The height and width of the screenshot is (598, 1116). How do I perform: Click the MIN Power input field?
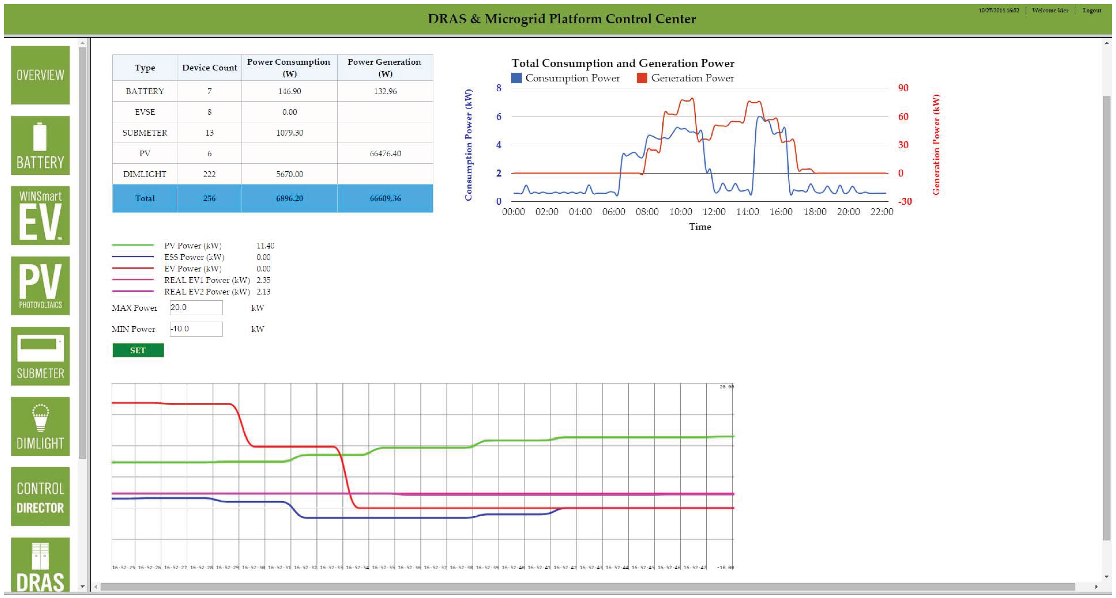tap(196, 329)
